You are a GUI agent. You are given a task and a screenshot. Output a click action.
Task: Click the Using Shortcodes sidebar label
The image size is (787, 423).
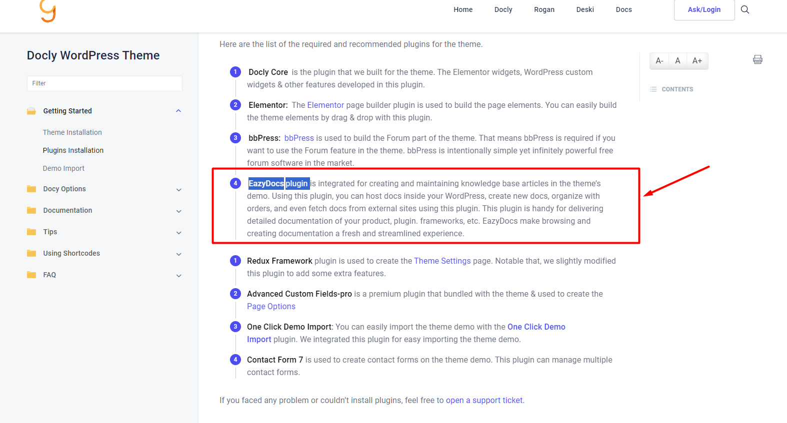71,253
